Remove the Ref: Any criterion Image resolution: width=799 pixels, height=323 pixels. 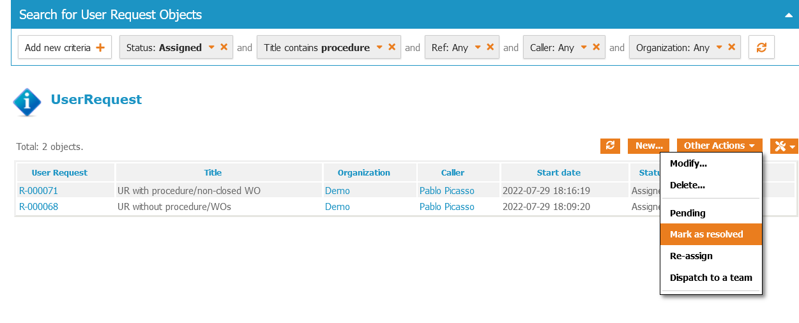coord(490,47)
